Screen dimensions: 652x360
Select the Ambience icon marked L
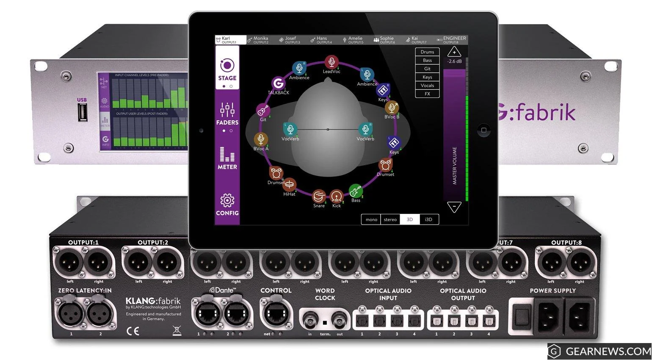pos(367,75)
